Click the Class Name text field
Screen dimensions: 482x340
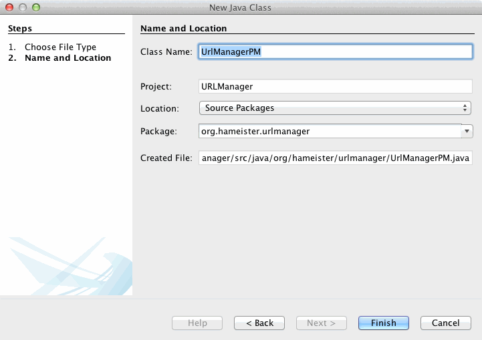pos(335,51)
